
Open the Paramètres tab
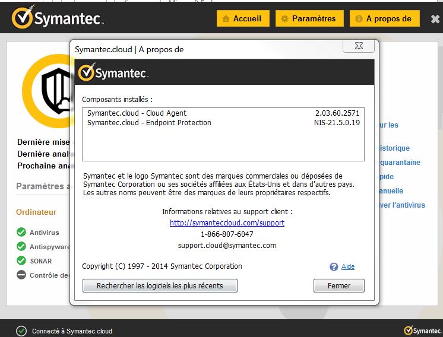309,18
